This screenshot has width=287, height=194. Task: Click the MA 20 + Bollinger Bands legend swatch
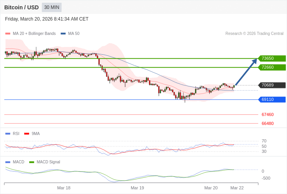(8, 34)
